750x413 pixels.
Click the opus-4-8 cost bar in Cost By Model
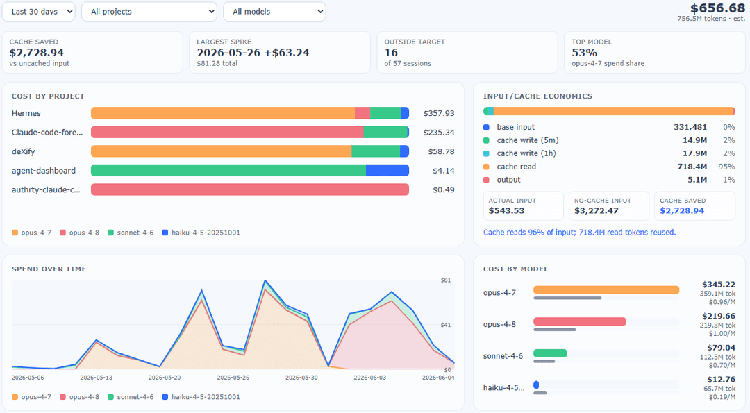pos(580,321)
